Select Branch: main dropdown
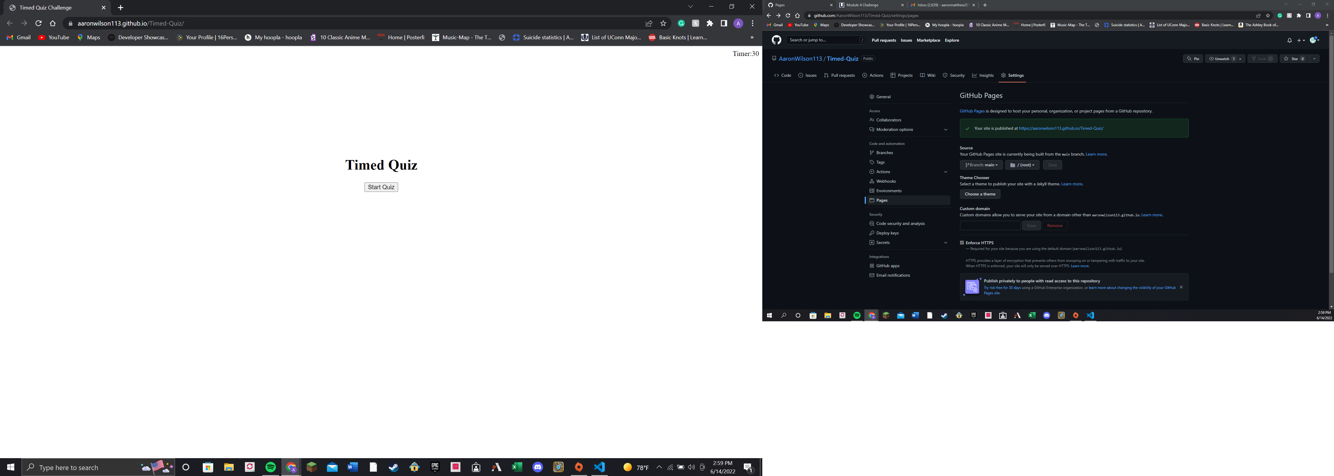 coord(981,165)
